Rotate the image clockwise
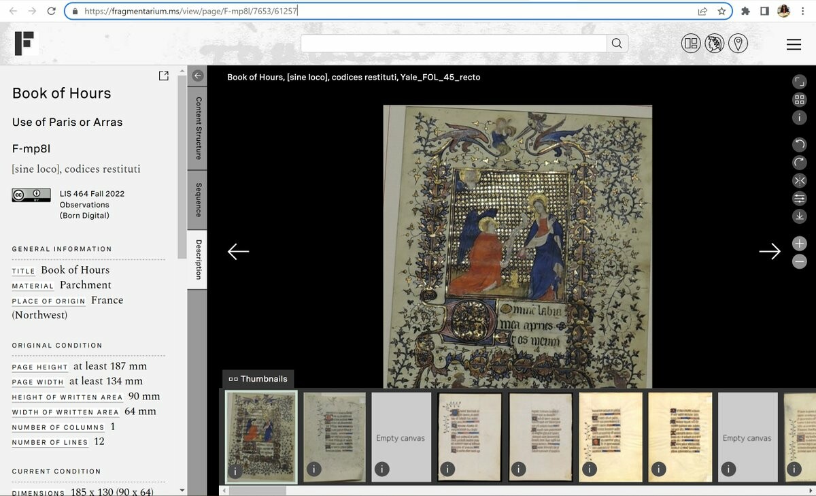 (799, 163)
